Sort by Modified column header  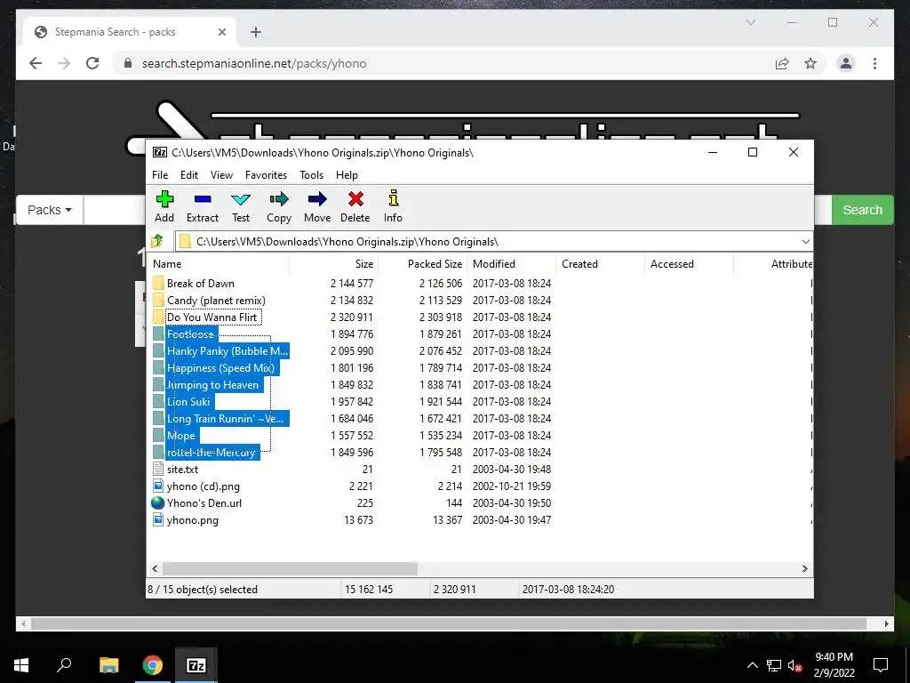[511, 263]
